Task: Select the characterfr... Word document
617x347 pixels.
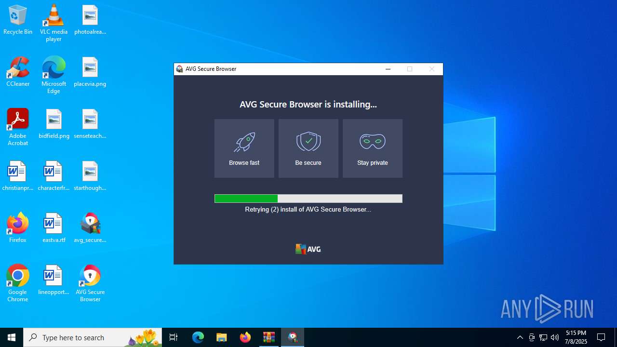Action: (54, 176)
